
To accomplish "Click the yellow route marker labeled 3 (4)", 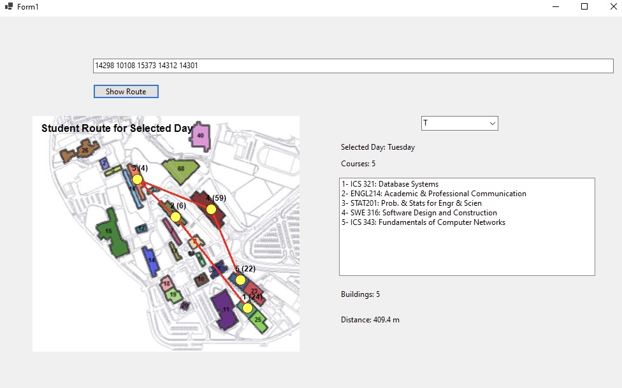I will pos(137,179).
